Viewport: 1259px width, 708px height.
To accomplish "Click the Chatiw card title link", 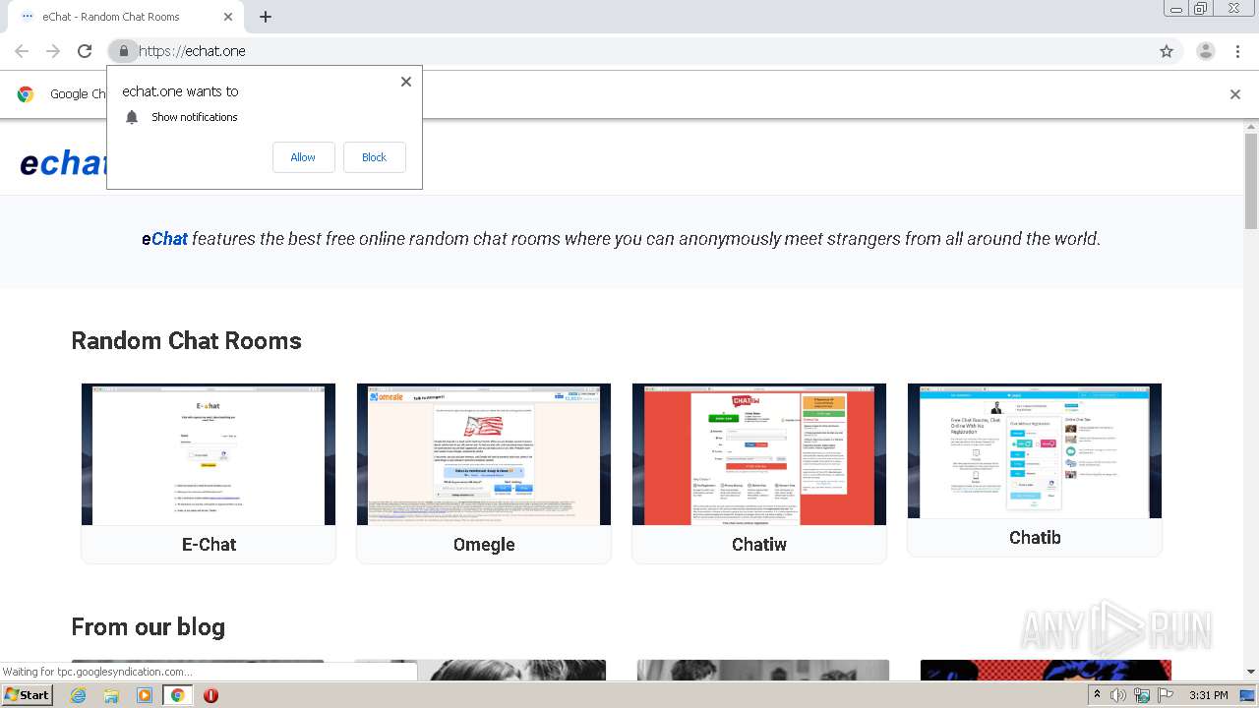I will (x=759, y=545).
